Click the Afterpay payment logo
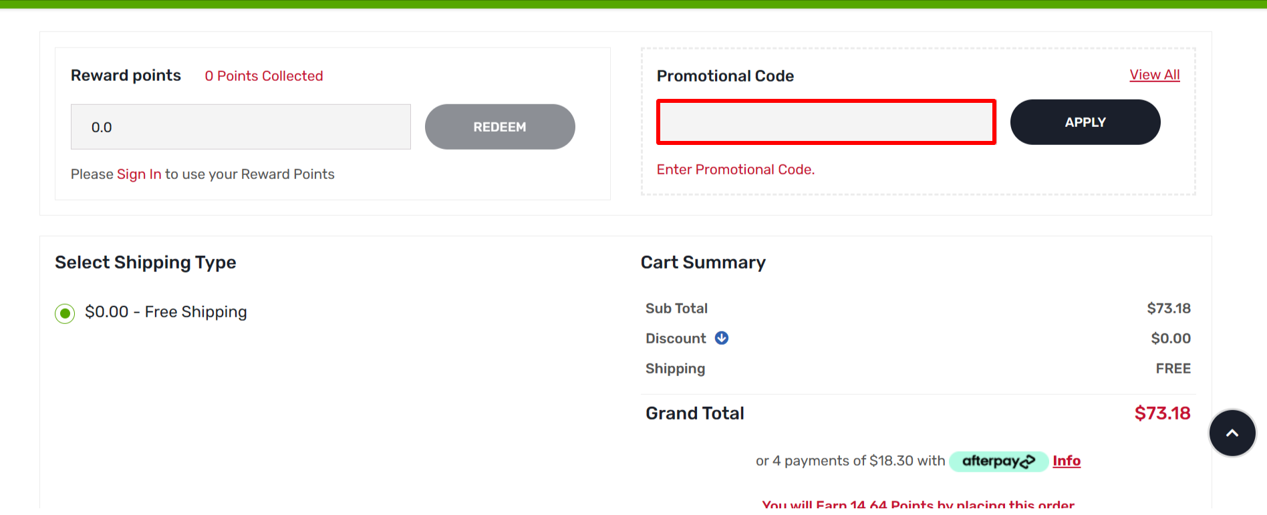 coord(998,461)
